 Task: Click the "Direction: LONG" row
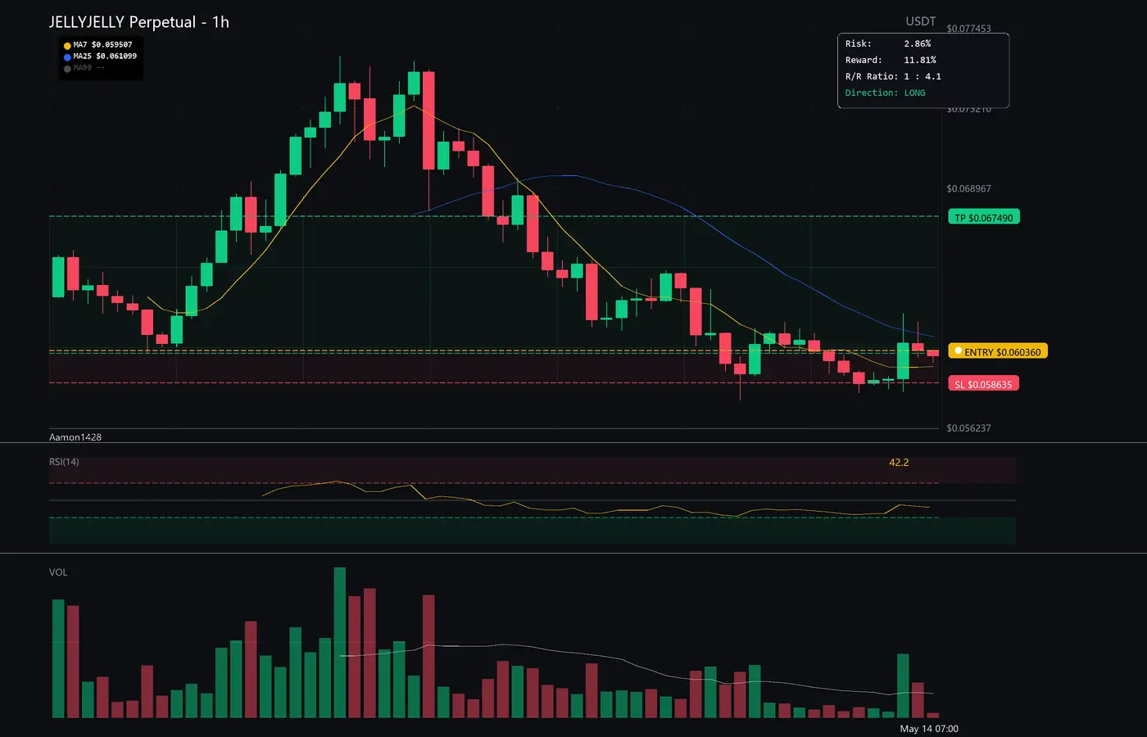click(x=885, y=93)
